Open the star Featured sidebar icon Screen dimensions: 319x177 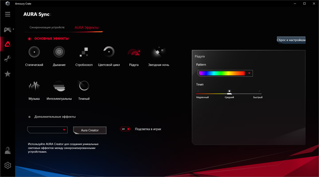pyautogui.click(x=8, y=74)
